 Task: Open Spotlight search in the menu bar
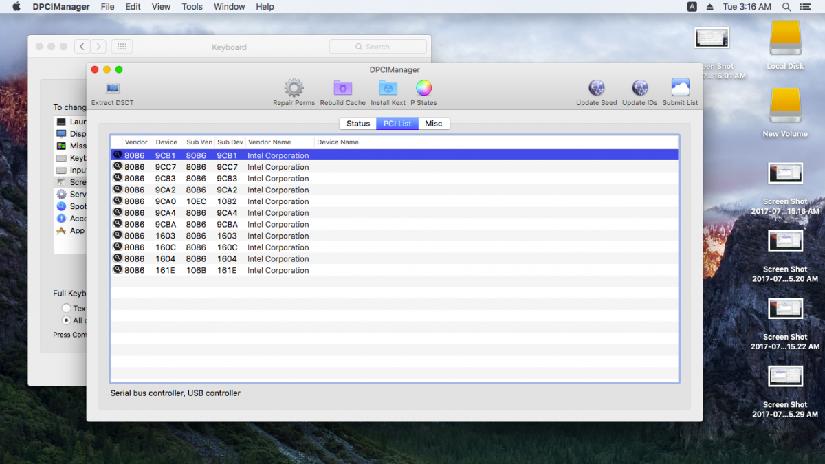[785, 7]
